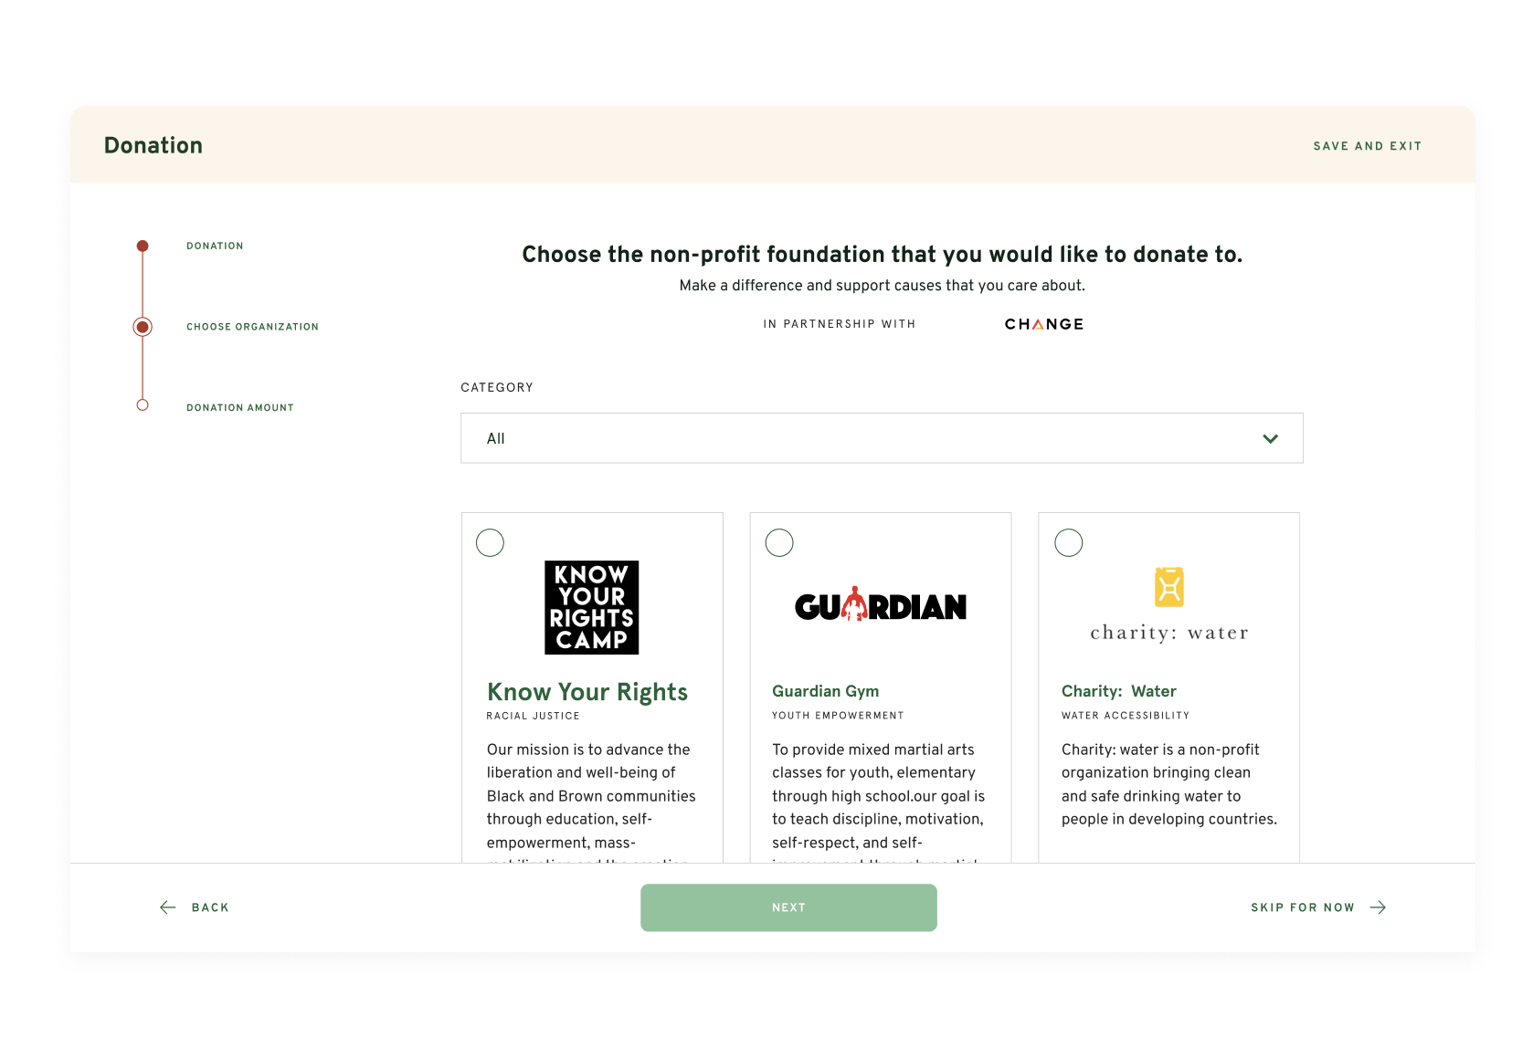Click the Know Your Rights card title
This screenshot has height=1059, width=1533.
pyautogui.click(x=587, y=692)
